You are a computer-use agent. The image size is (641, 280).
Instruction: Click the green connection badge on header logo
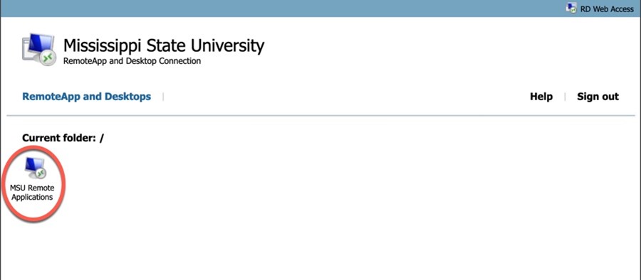(x=48, y=59)
